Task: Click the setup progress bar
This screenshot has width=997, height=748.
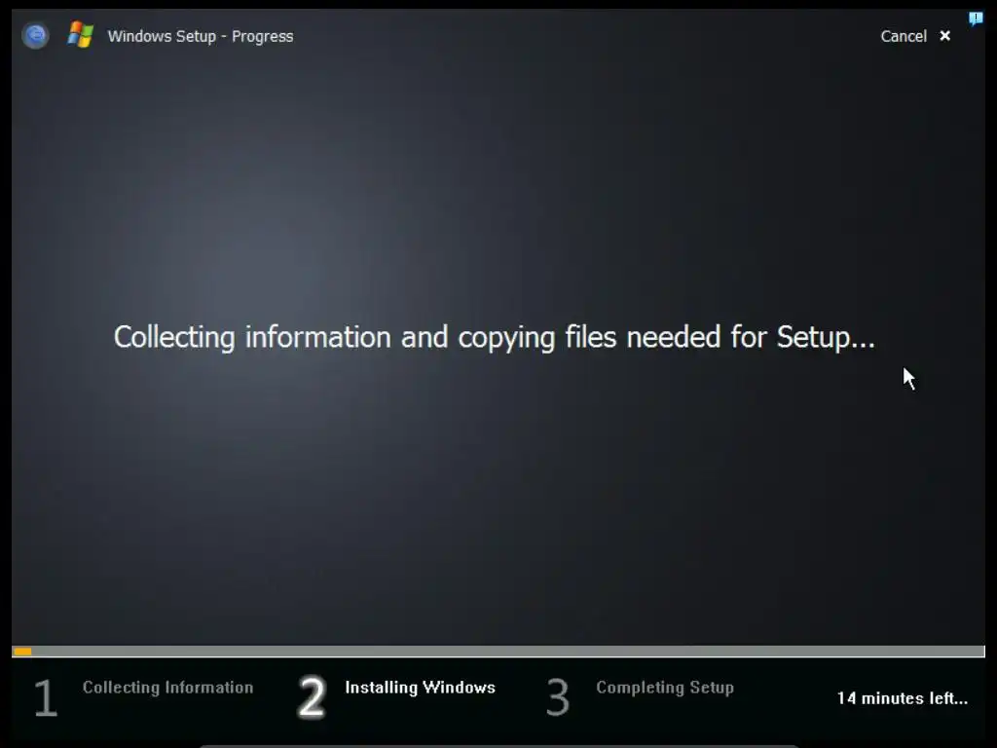Action: point(498,652)
